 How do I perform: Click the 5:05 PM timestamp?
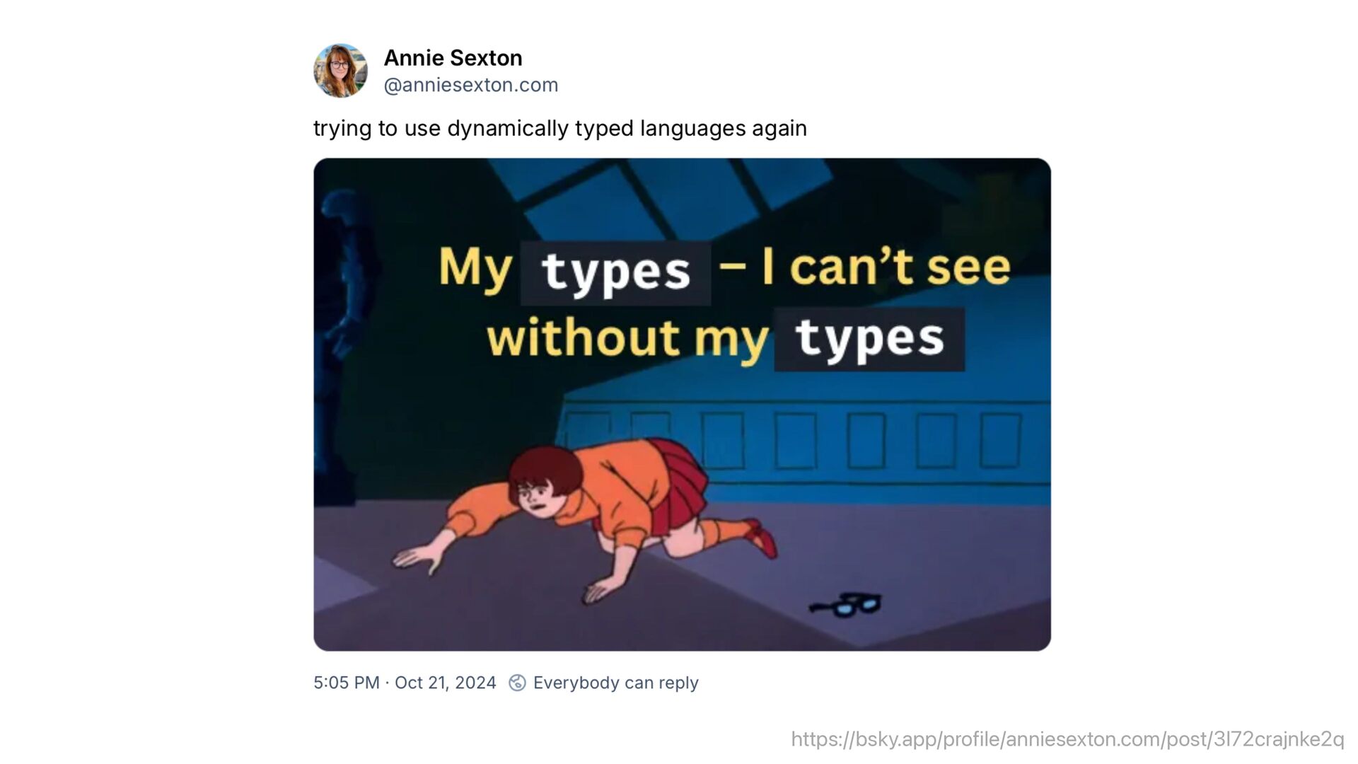[x=347, y=683]
